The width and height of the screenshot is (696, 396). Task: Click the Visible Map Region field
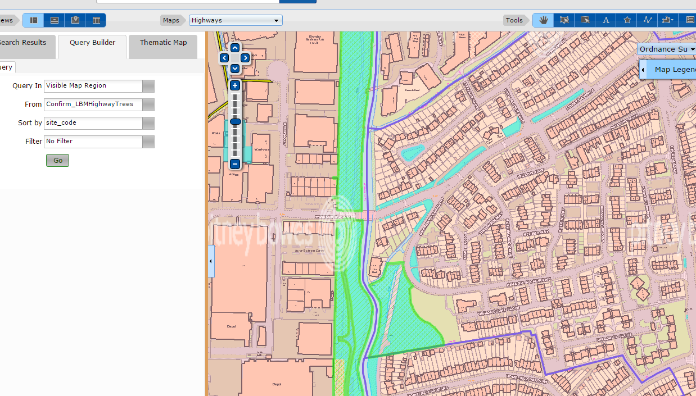pos(93,86)
